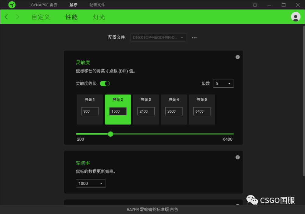Maximize the Synapse window

coord(283,5)
